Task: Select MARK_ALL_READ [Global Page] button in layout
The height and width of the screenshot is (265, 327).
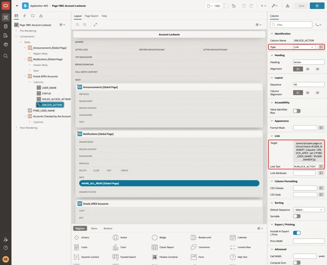Action: (x=169, y=183)
